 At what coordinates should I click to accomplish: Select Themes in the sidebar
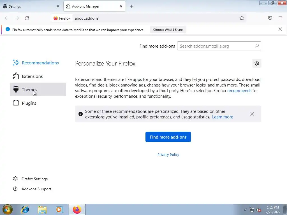pos(38,89)
